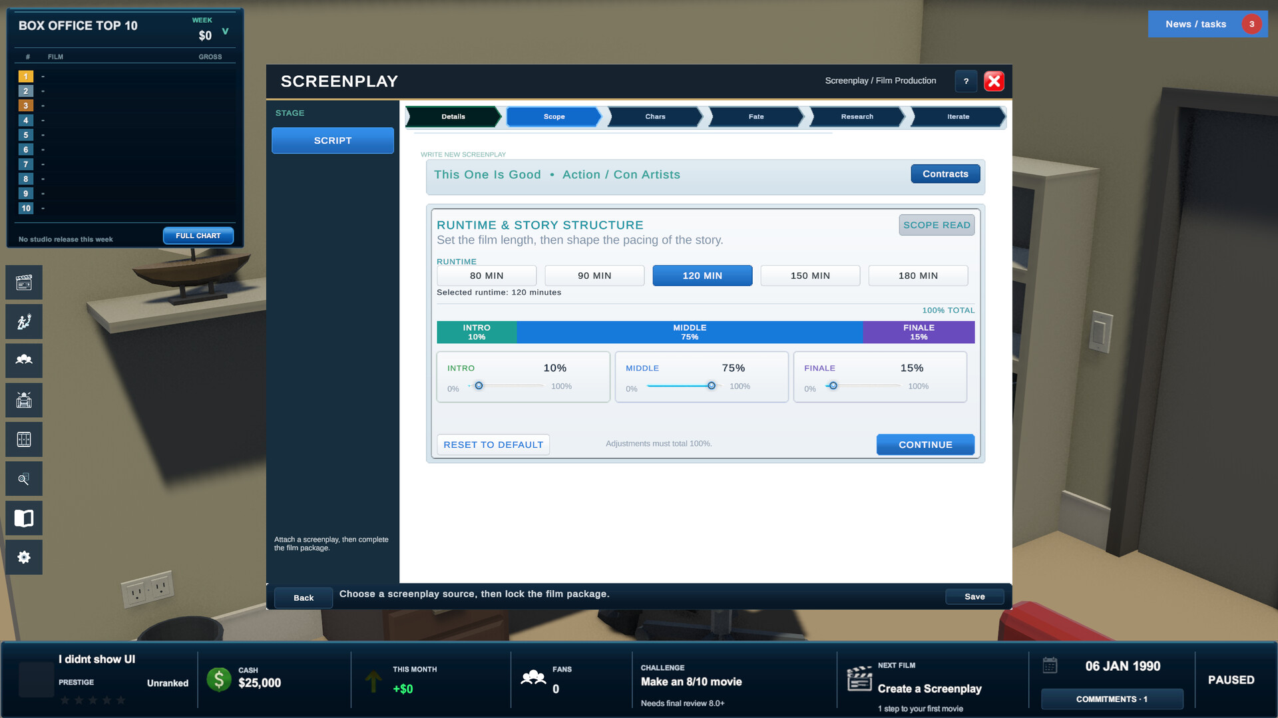Click the red notification badge showing 3
The image size is (1278, 718).
[x=1251, y=24]
